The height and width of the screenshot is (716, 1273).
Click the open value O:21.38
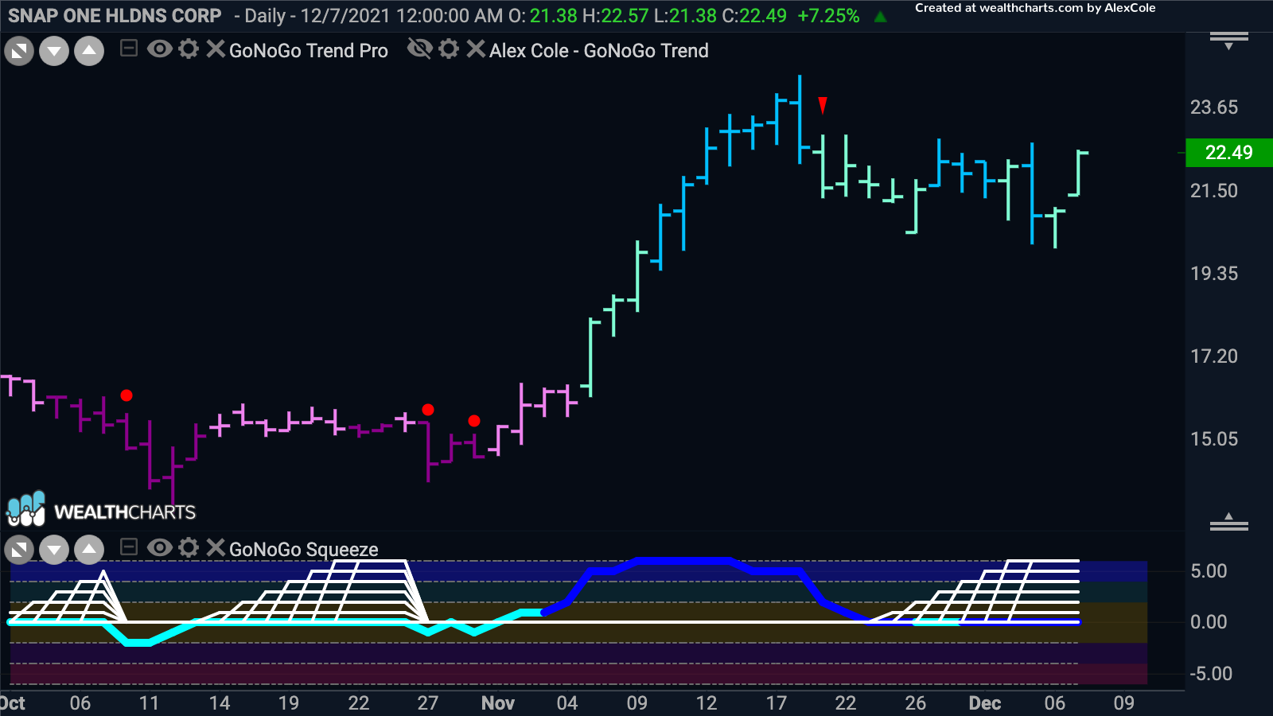click(543, 16)
